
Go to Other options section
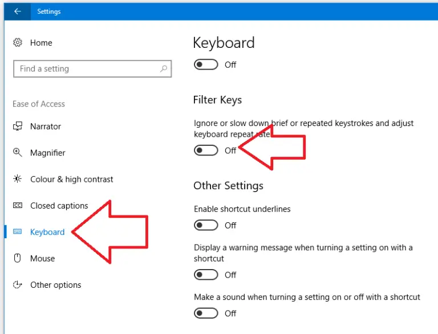pos(55,285)
